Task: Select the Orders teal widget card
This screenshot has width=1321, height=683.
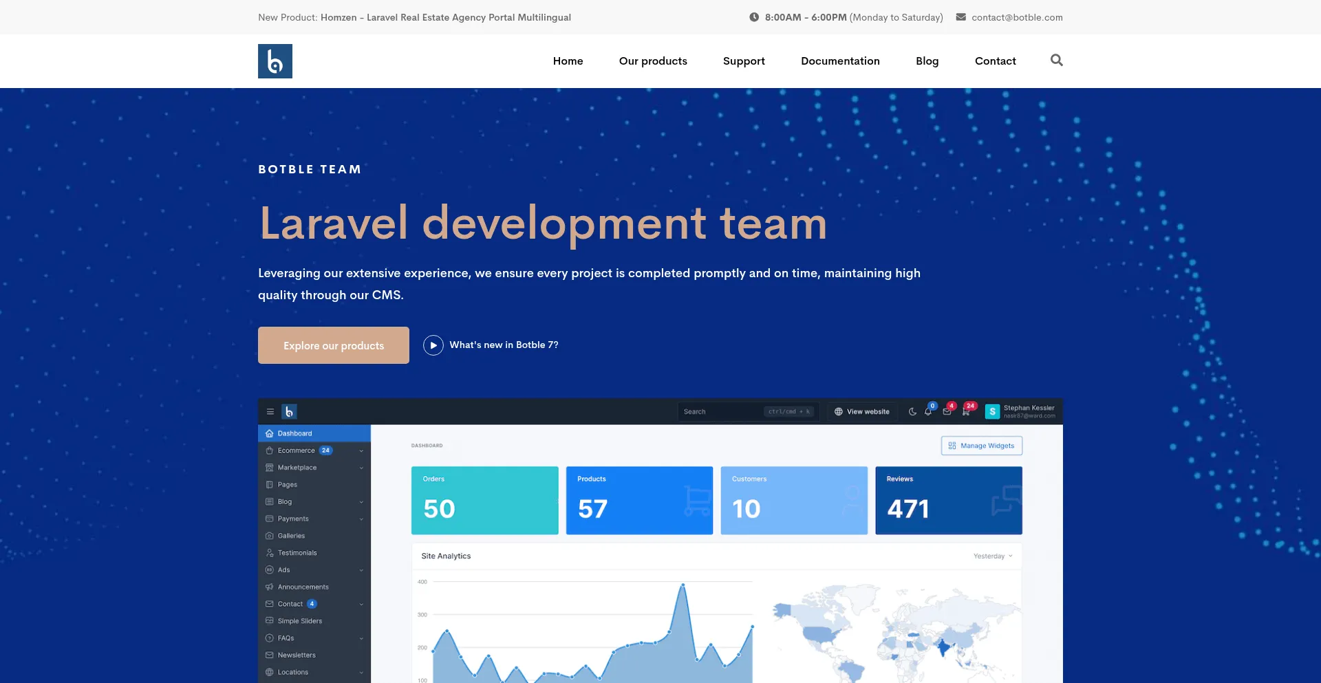Action: (484, 501)
